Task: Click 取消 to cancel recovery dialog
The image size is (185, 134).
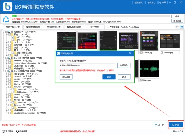Action: point(124,77)
